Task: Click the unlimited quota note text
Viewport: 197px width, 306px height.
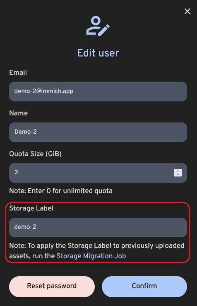Action: click(x=61, y=191)
